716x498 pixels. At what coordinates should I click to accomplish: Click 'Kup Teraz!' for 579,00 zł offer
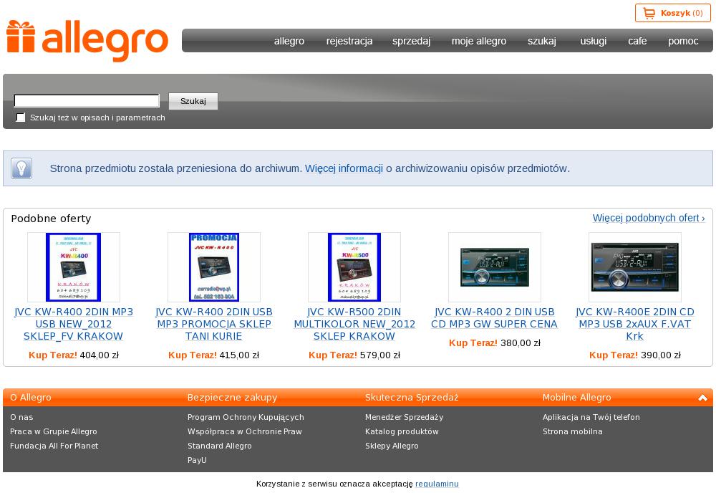(x=333, y=355)
